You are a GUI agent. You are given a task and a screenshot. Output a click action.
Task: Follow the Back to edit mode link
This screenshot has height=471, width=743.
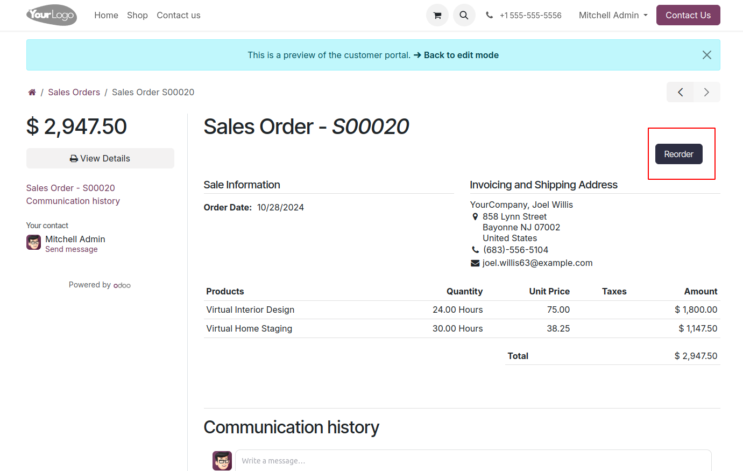[x=456, y=55]
